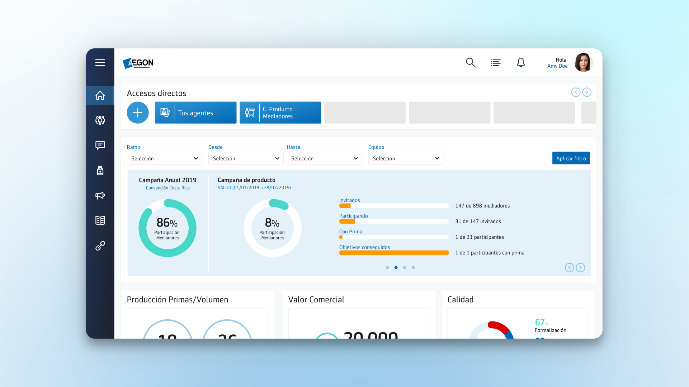689x387 pixels.
Task: Open messages chat icon in sidebar
Action: click(x=100, y=145)
